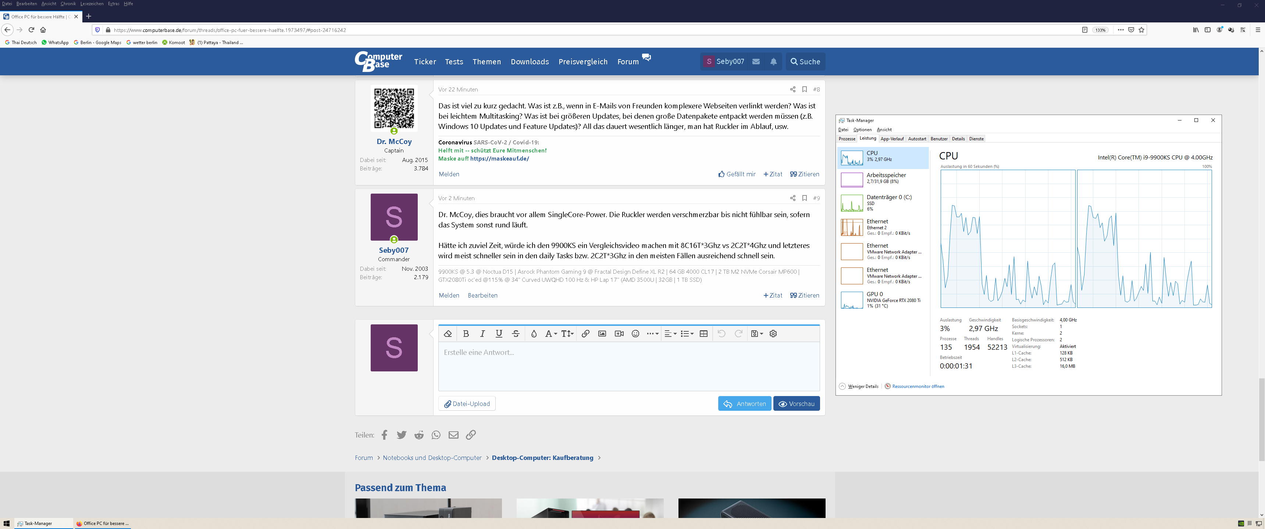The image size is (1265, 529).
Task: Pick text color with droplet icon
Action: click(534, 334)
